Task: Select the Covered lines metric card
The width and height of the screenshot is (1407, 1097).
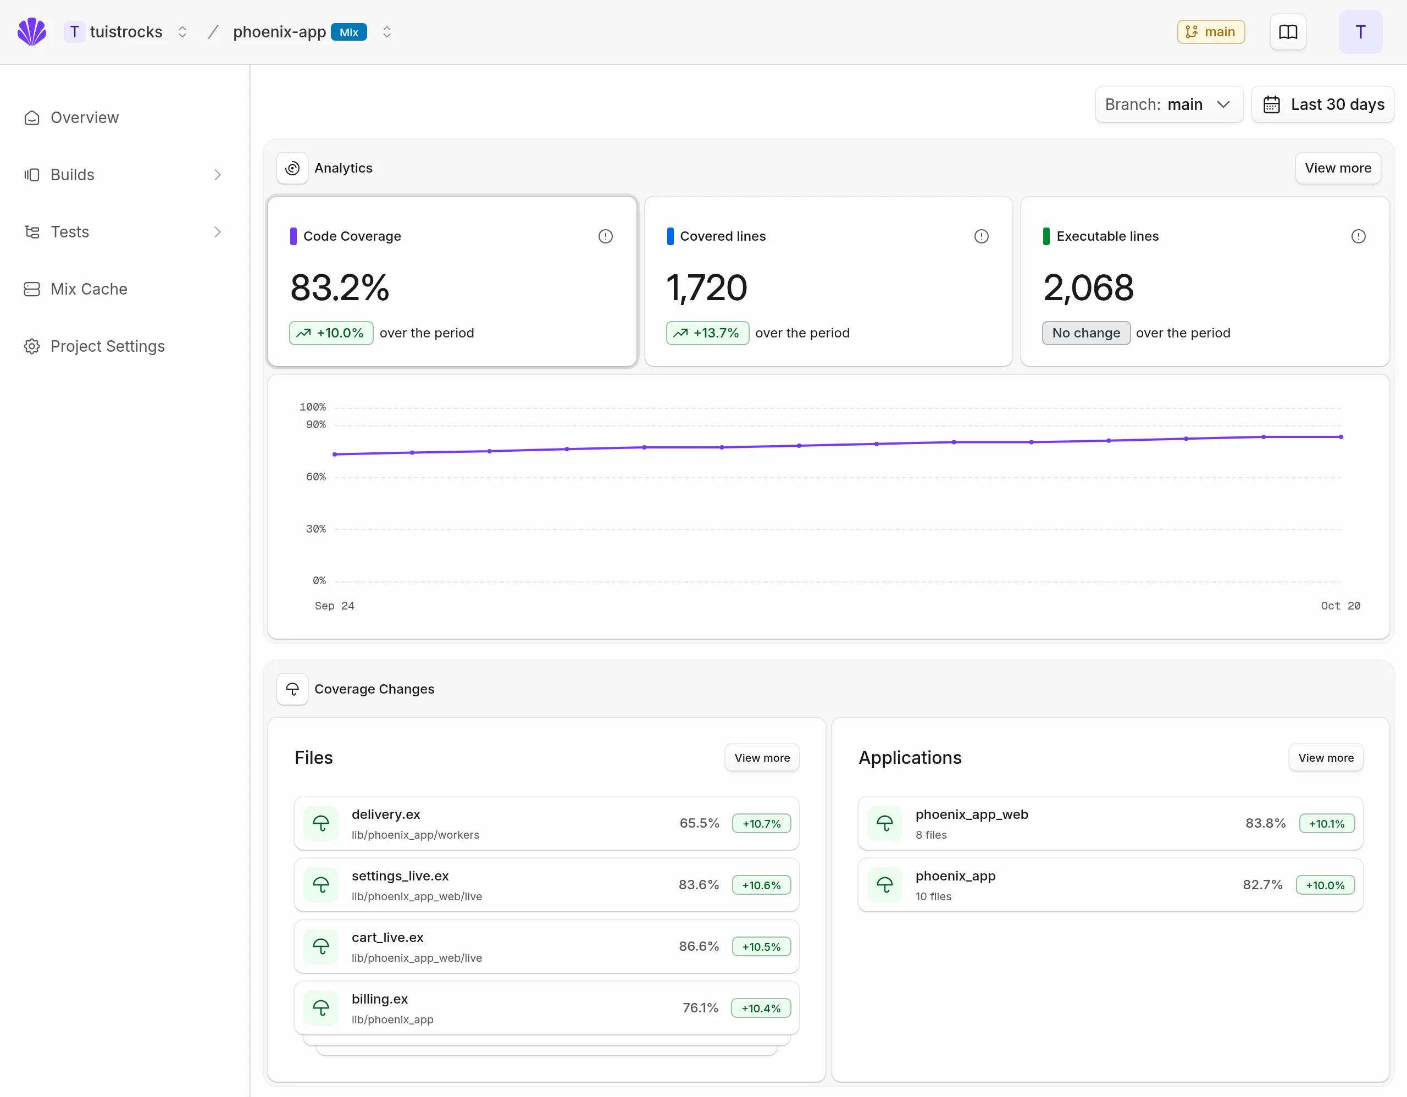Action: (x=828, y=281)
